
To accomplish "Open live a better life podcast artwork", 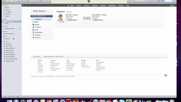I will 87,18.
